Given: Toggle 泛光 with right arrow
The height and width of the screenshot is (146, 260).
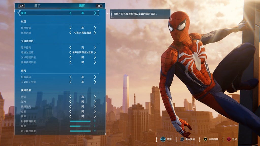Looking at the screenshot, I should 95,102.
